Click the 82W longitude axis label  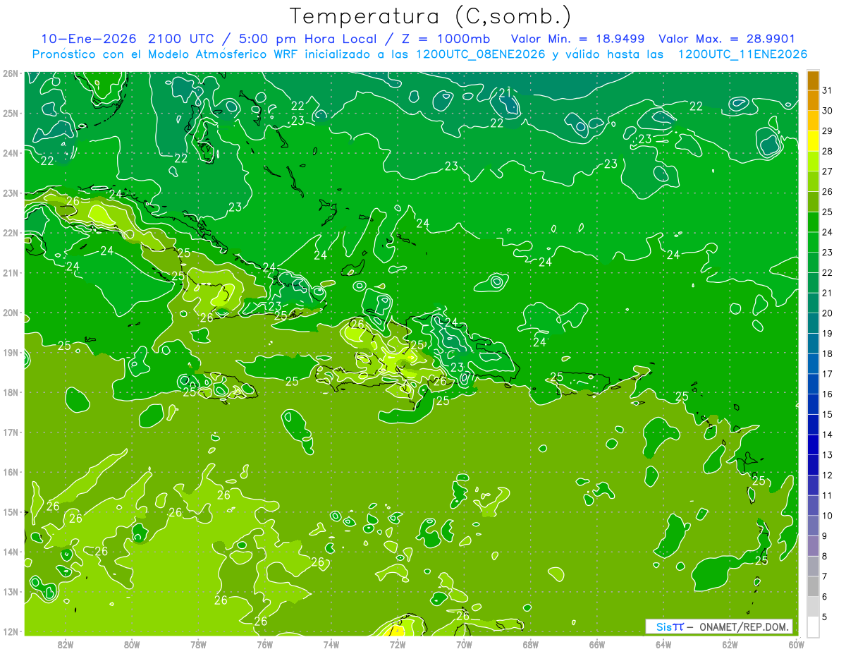(65, 644)
